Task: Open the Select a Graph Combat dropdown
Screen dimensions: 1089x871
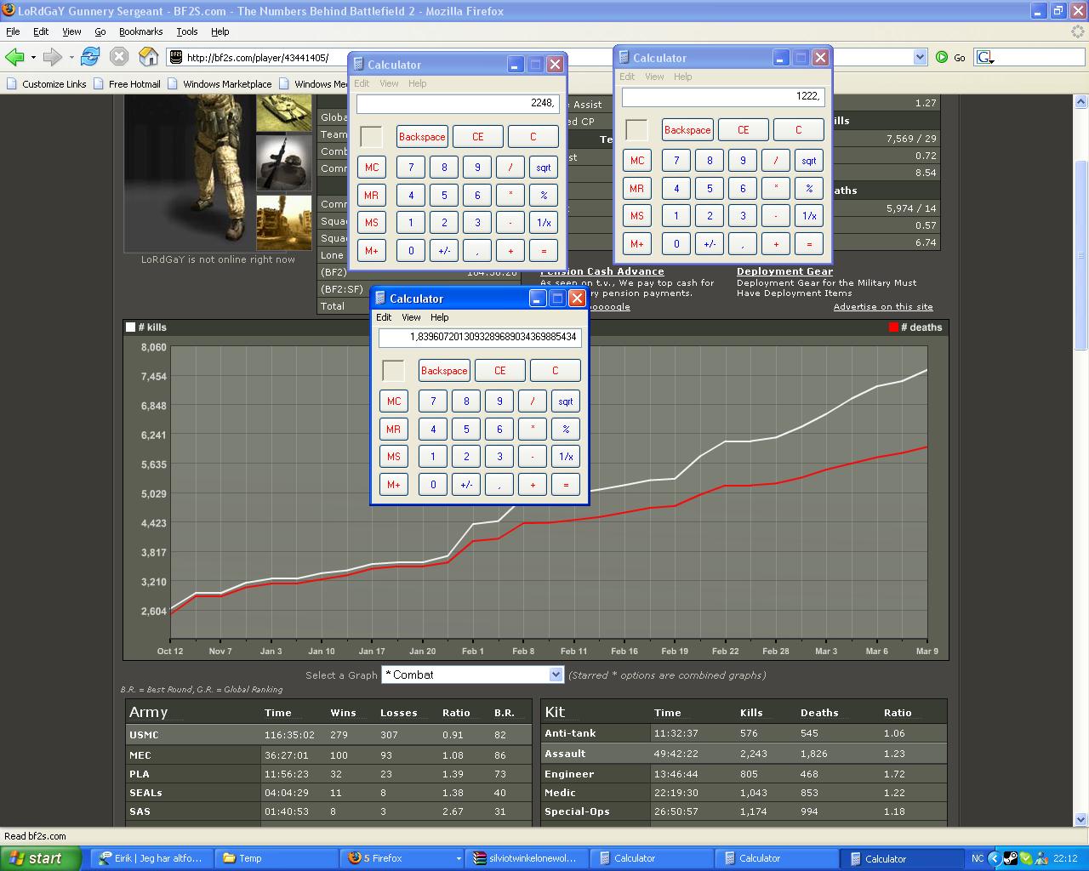Action: (x=472, y=675)
